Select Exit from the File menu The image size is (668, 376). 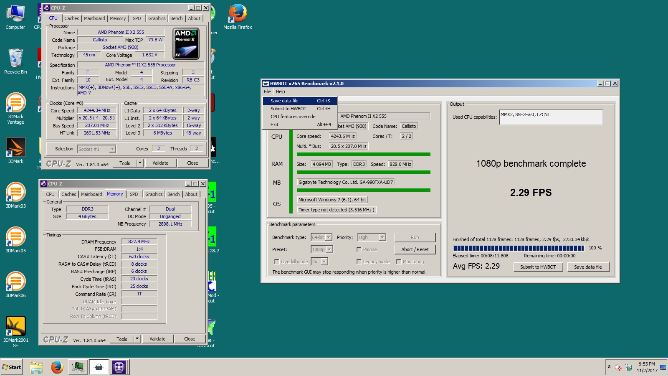(x=300, y=124)
